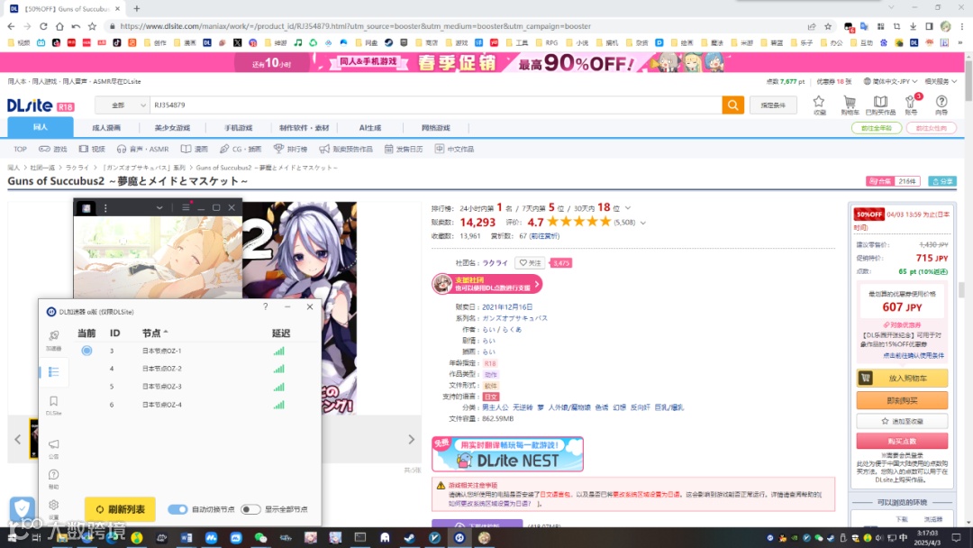Open three-dot menu in small video window

pos(105,208)
